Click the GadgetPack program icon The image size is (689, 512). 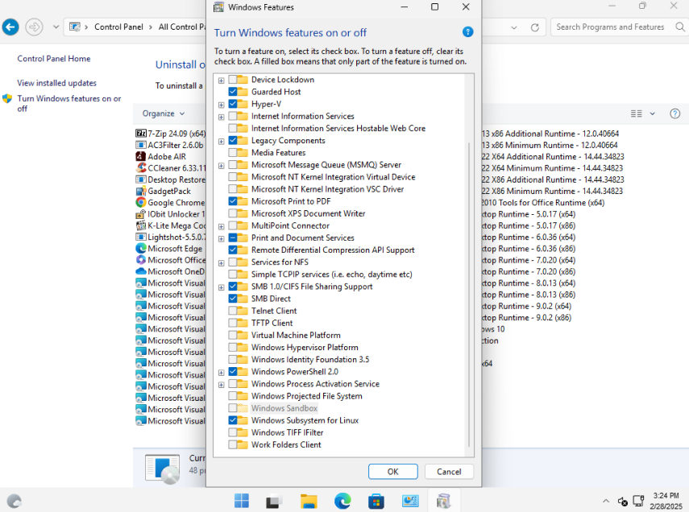point(140,191)
